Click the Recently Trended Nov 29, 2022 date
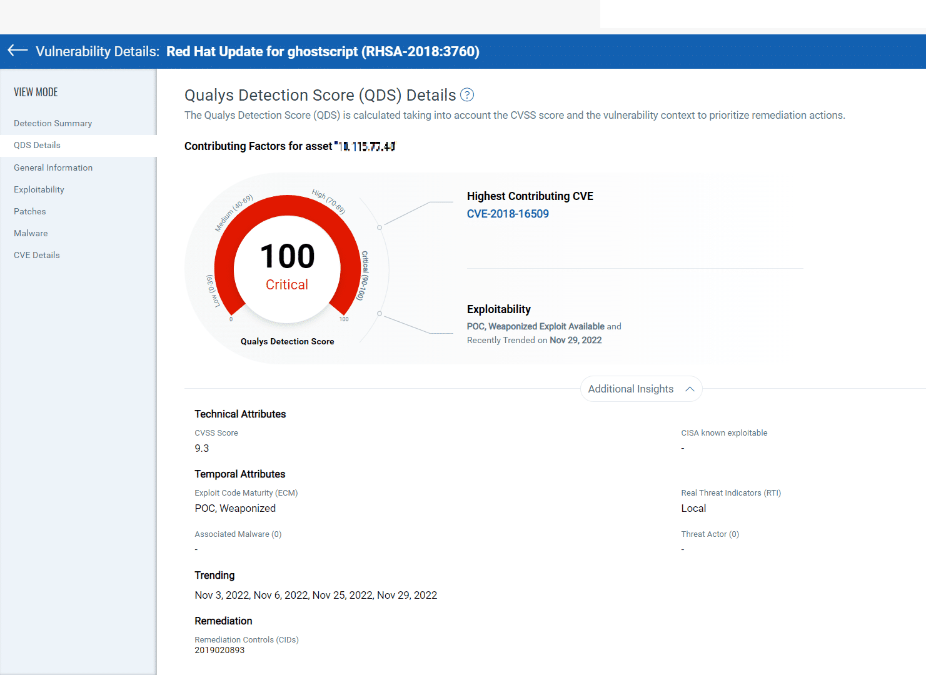 tap(575, 340)
